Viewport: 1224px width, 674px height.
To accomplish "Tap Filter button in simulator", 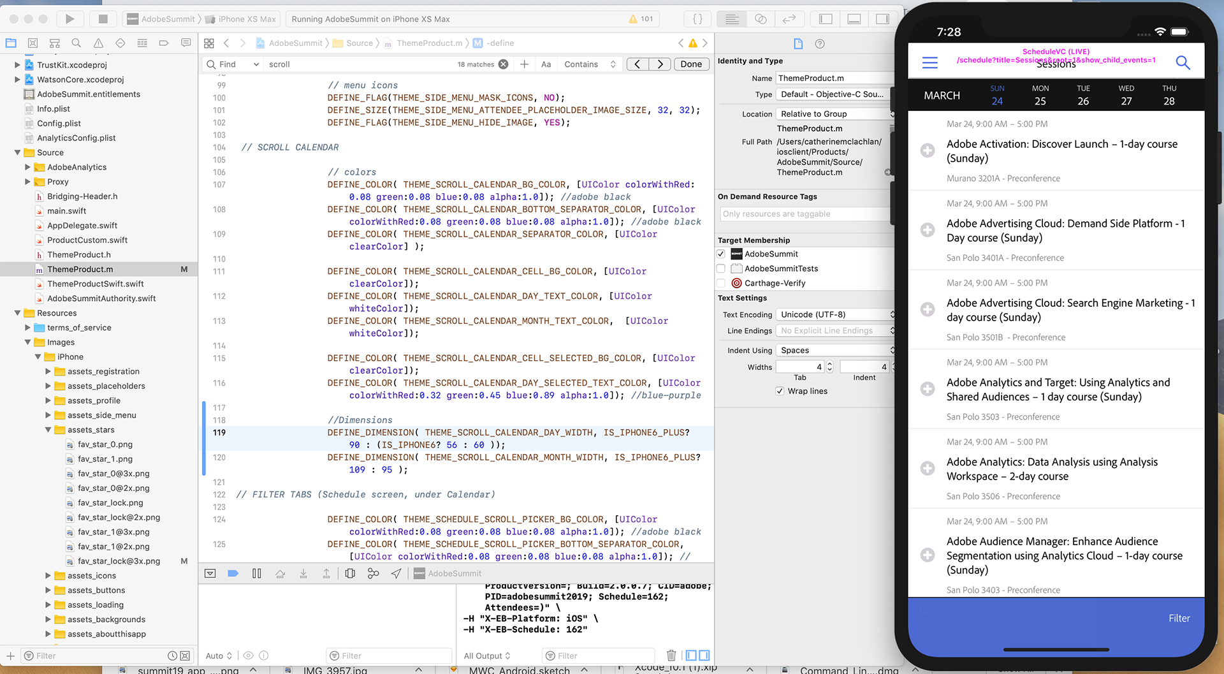I will pyautogui.click(x=1179, y=619).
